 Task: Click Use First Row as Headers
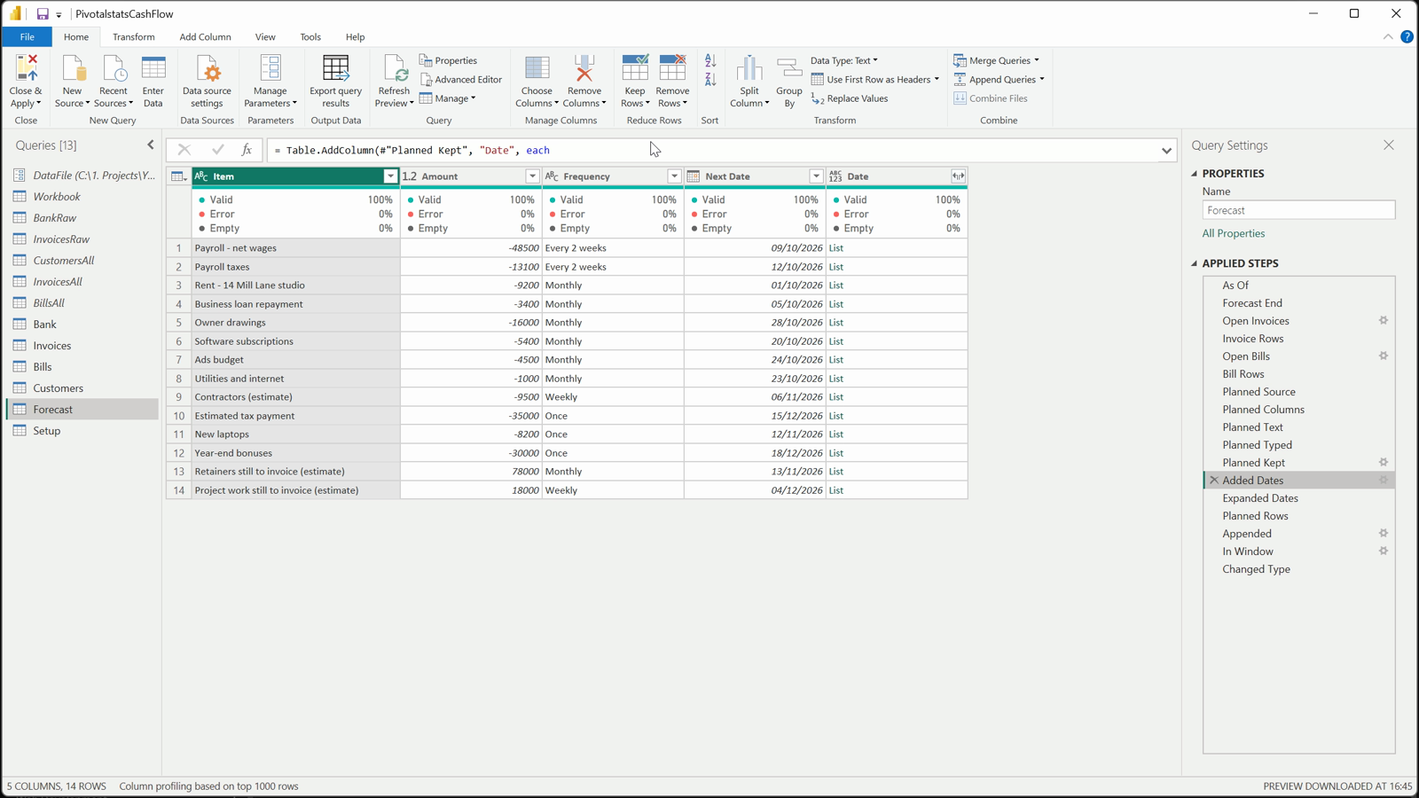coord(874,80)
